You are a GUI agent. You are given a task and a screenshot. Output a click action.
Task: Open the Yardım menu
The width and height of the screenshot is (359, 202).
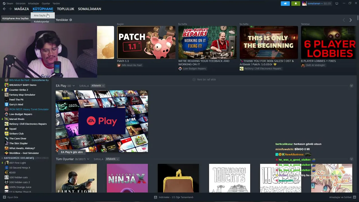(56, 3)
